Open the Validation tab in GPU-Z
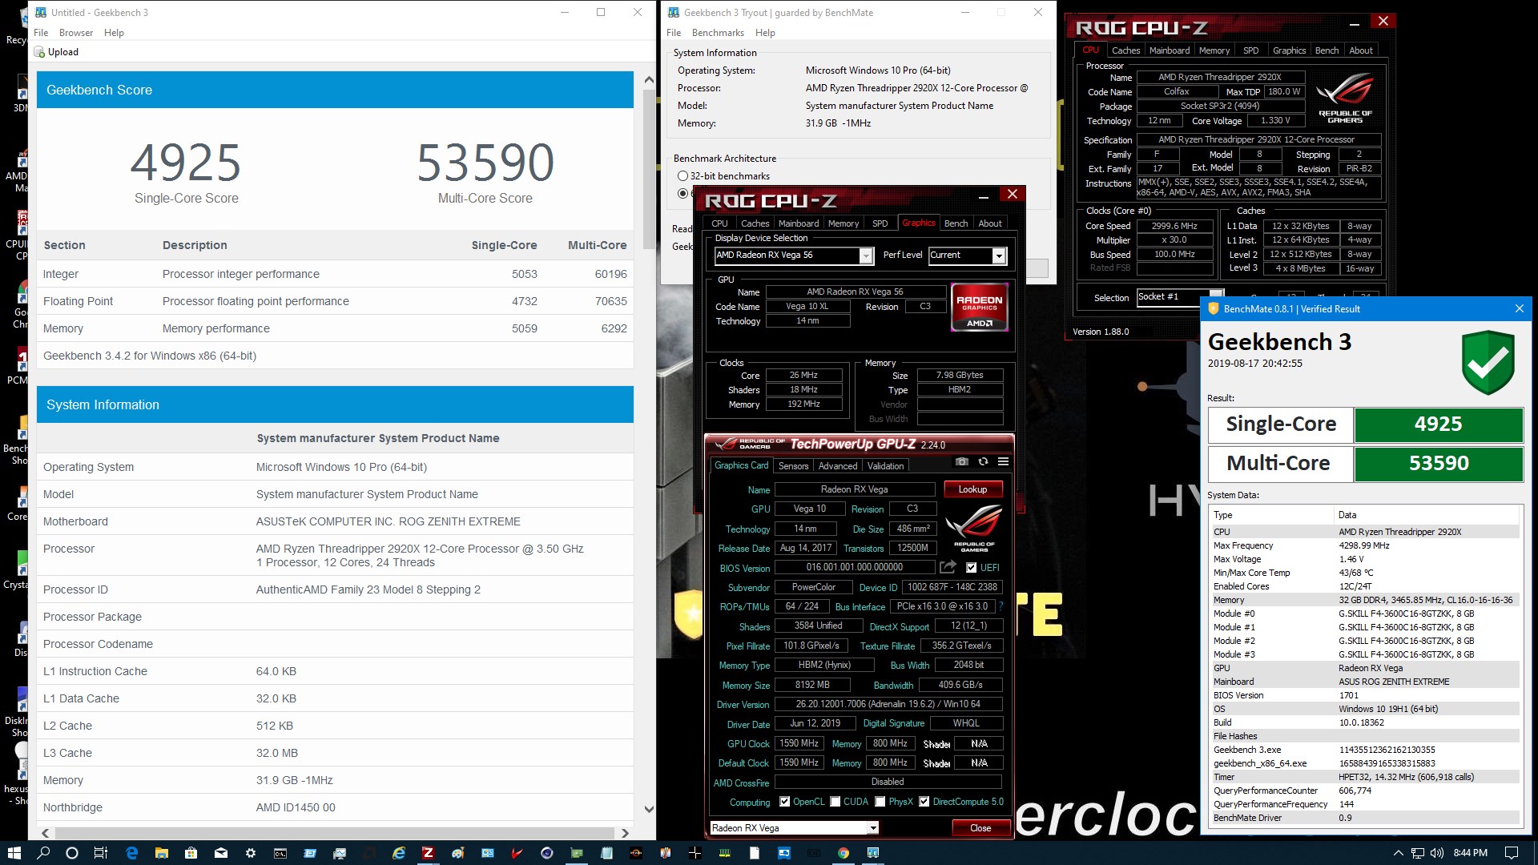 click(x=885, y=466)
